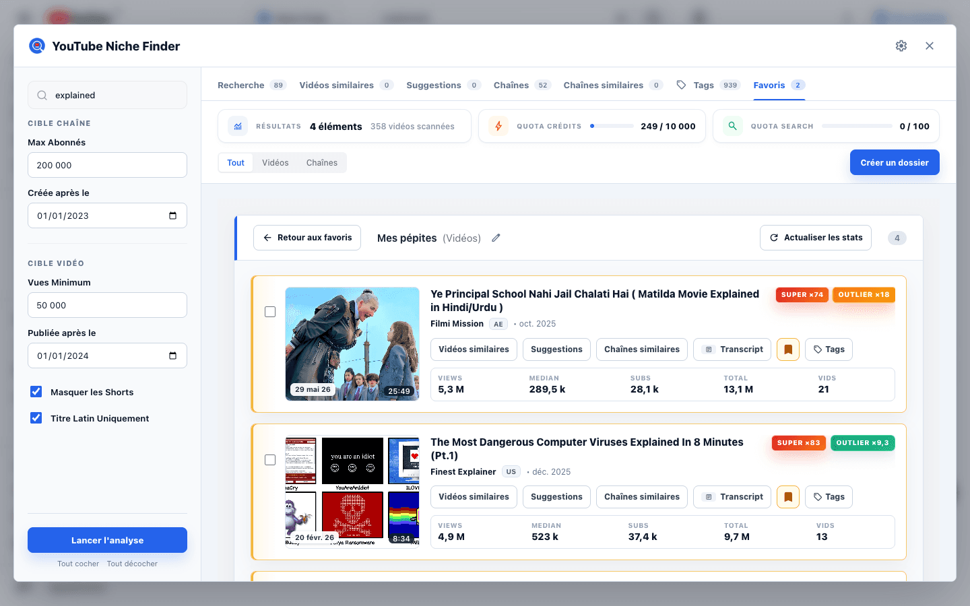Click the Quota Search progress bar

[x=857, y=126]
